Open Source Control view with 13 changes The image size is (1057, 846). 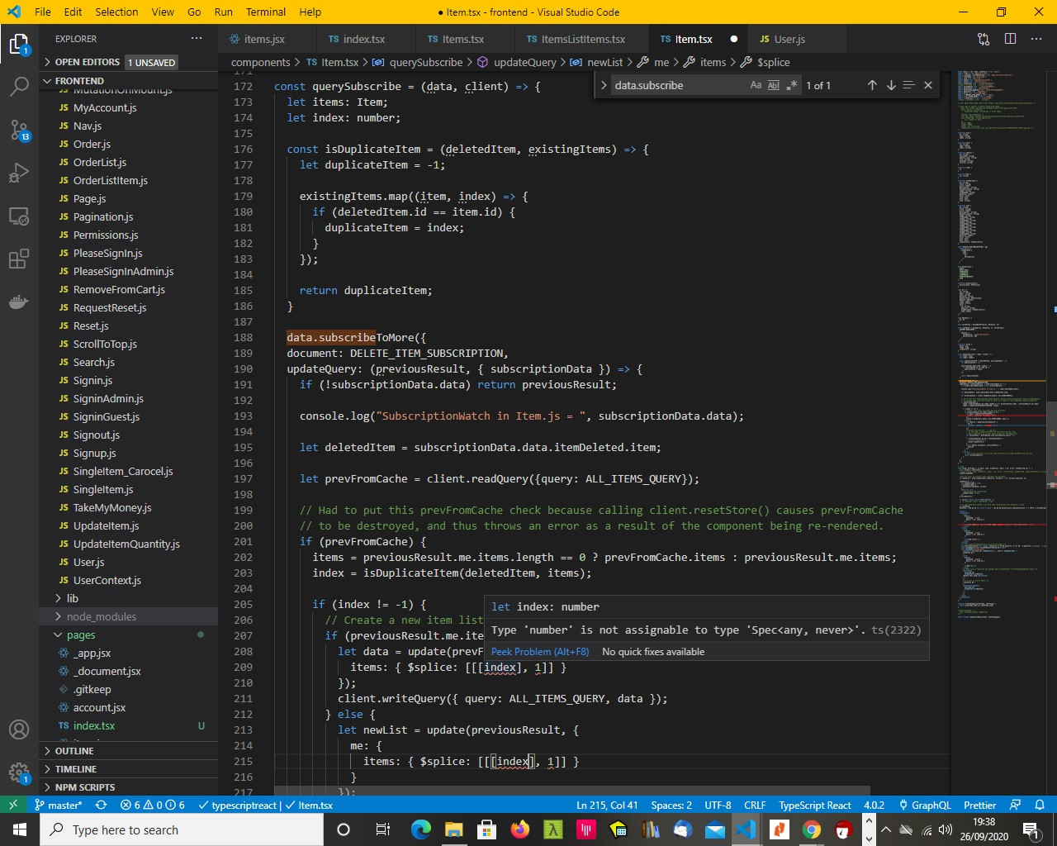point(19,130)
